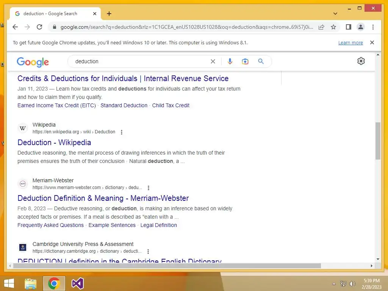
Task: Click the Merriam-Webster favicon
Action: tap(23, 184)
